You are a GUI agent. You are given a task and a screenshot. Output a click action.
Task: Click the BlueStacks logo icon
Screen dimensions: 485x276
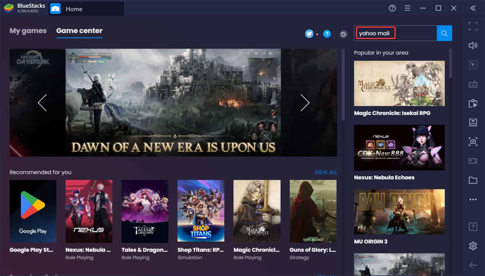(x=9, y=8)
